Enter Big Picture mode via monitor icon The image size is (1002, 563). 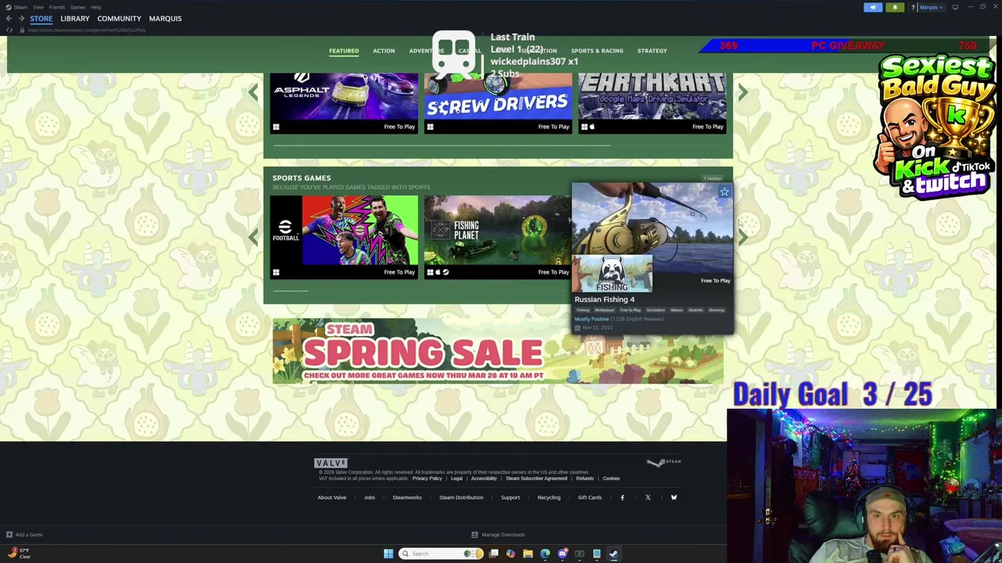coord(955,7)
